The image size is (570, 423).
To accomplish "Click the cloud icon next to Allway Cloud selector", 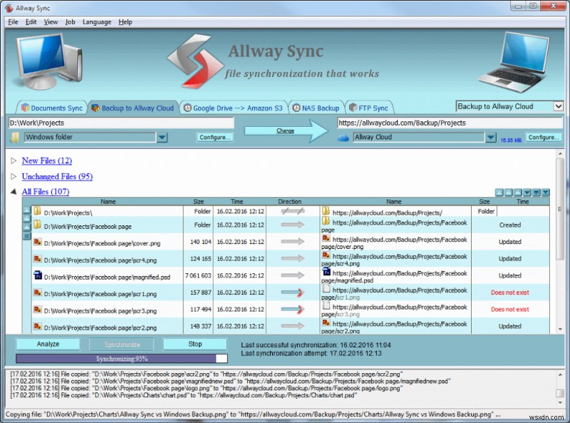I will 343,137.
